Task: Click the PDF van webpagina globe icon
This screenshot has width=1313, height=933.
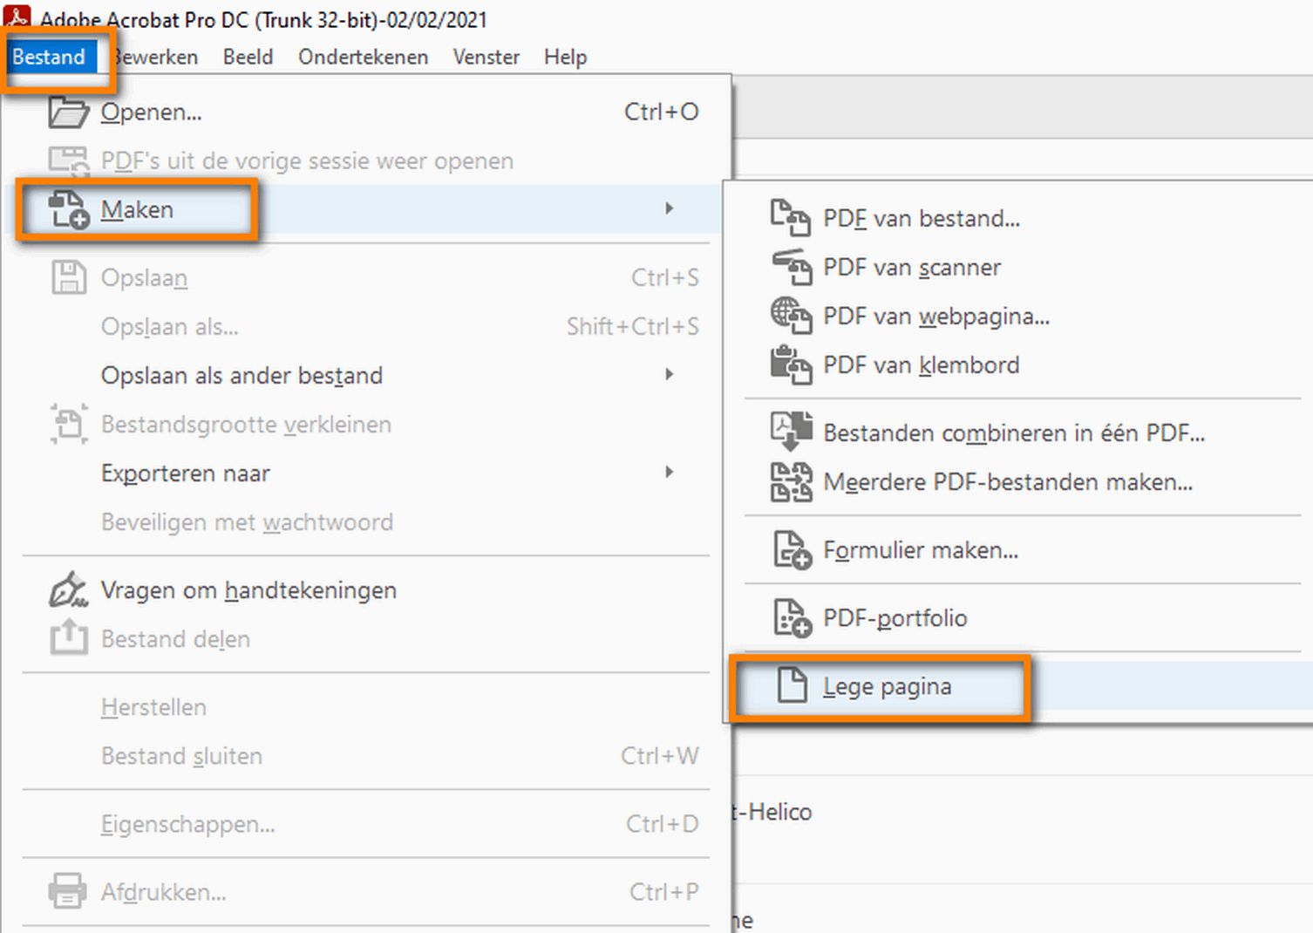Action: tap(790, 317)
